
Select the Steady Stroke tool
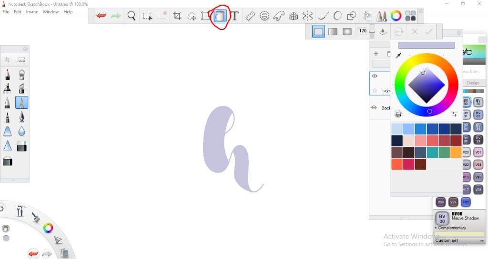[x=323, y=16]
